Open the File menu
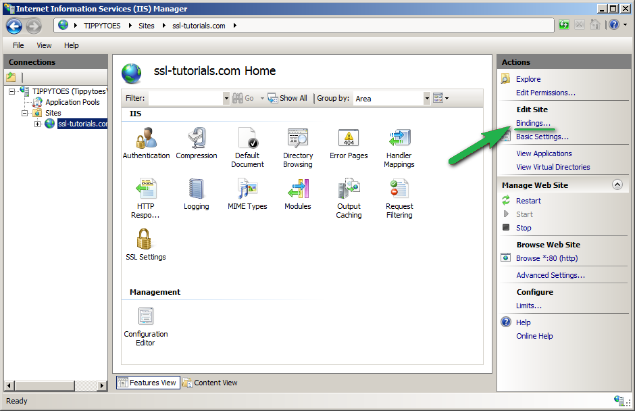Viewport: 635px width, 411px height. (x=18, y=45)
